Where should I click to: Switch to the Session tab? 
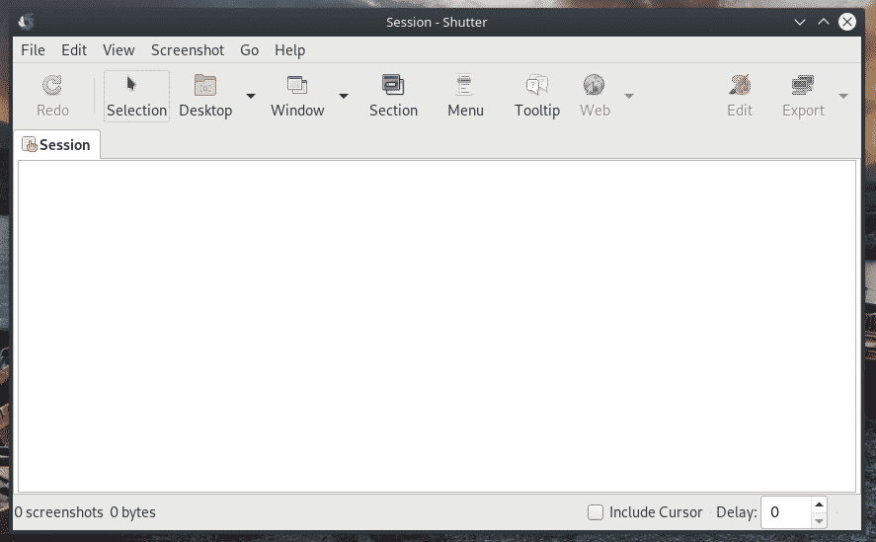point(56,145)
